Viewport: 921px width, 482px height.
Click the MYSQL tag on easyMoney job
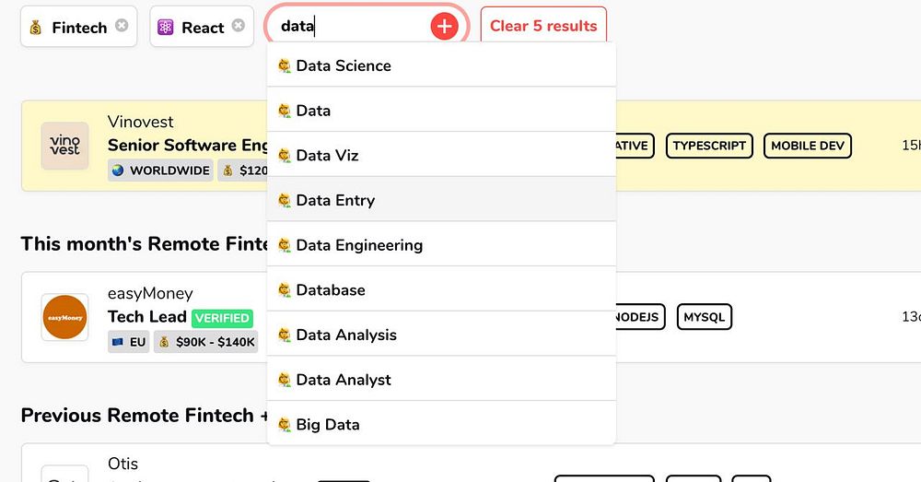705,317
